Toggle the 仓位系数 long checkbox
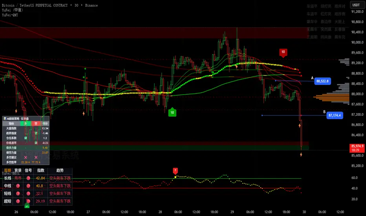This screenshot has height=216, width=366. tap(26, 138)
